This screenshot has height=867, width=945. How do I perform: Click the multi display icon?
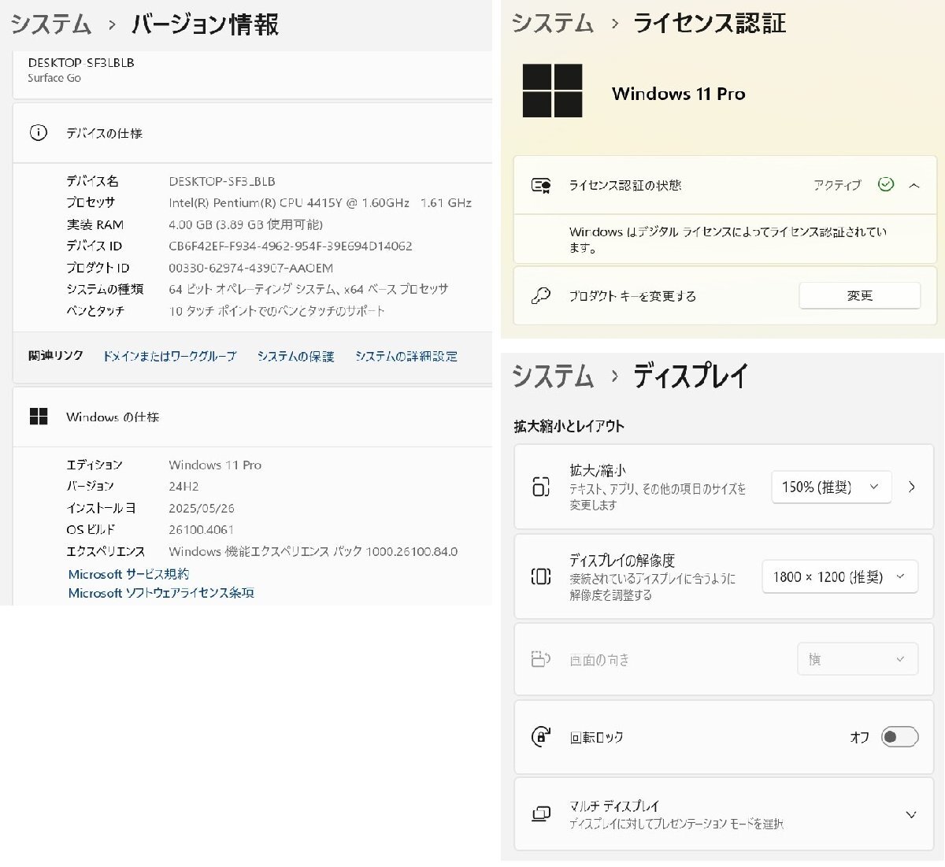point(541,814)
